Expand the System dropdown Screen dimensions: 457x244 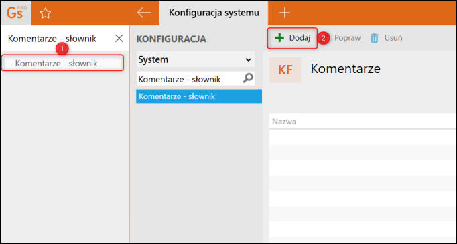(196, 59)
